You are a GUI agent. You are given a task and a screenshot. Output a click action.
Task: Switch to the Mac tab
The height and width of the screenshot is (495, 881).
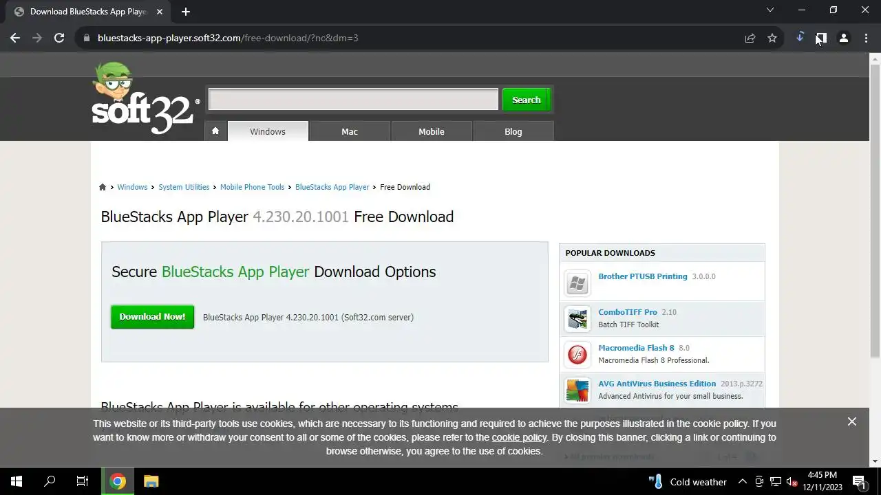(x=350, y=131)
